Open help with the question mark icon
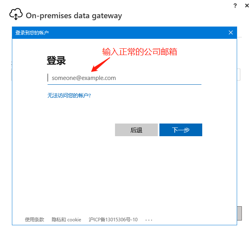The width and height of the screenshot is (251, 232). coord(235,6)
